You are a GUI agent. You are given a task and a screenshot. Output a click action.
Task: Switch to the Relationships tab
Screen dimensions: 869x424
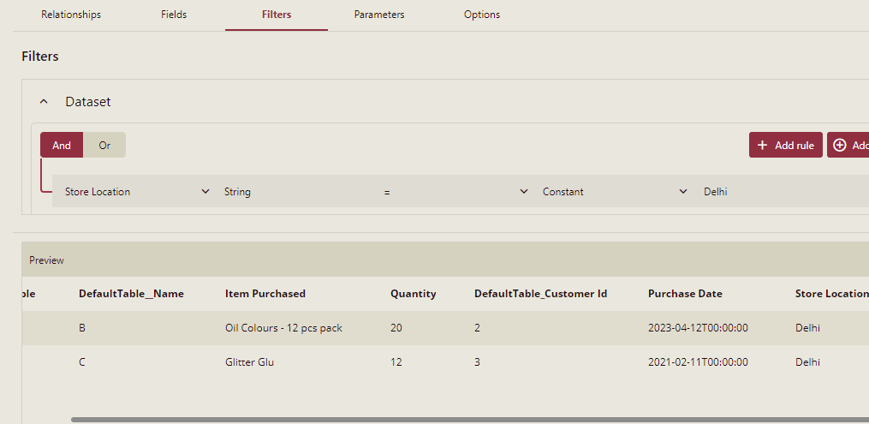click(71, 15)
